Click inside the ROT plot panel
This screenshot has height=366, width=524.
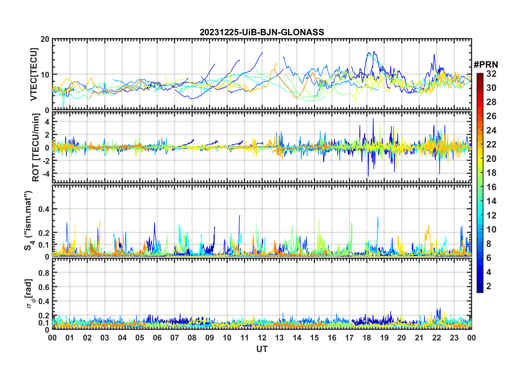pyautogui.click(x=262, y=147)
